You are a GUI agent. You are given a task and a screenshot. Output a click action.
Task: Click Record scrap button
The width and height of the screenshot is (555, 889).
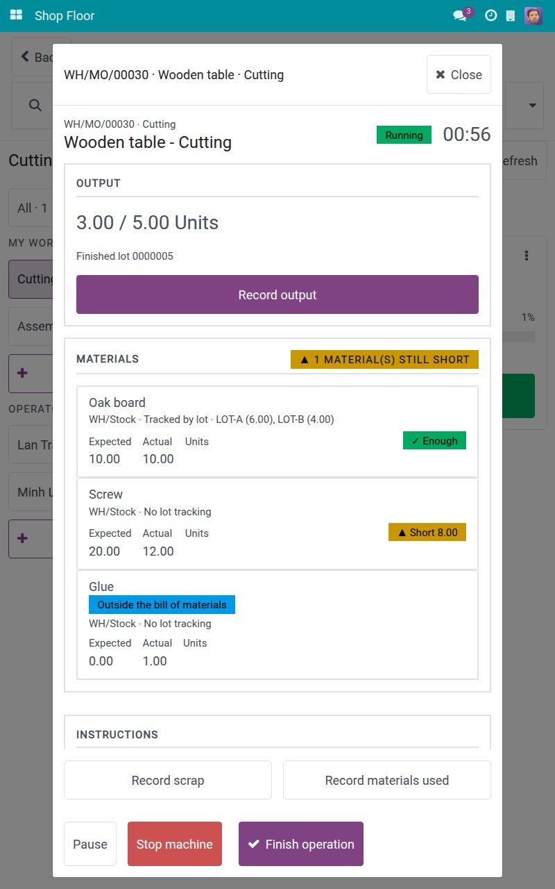point(168,780)
